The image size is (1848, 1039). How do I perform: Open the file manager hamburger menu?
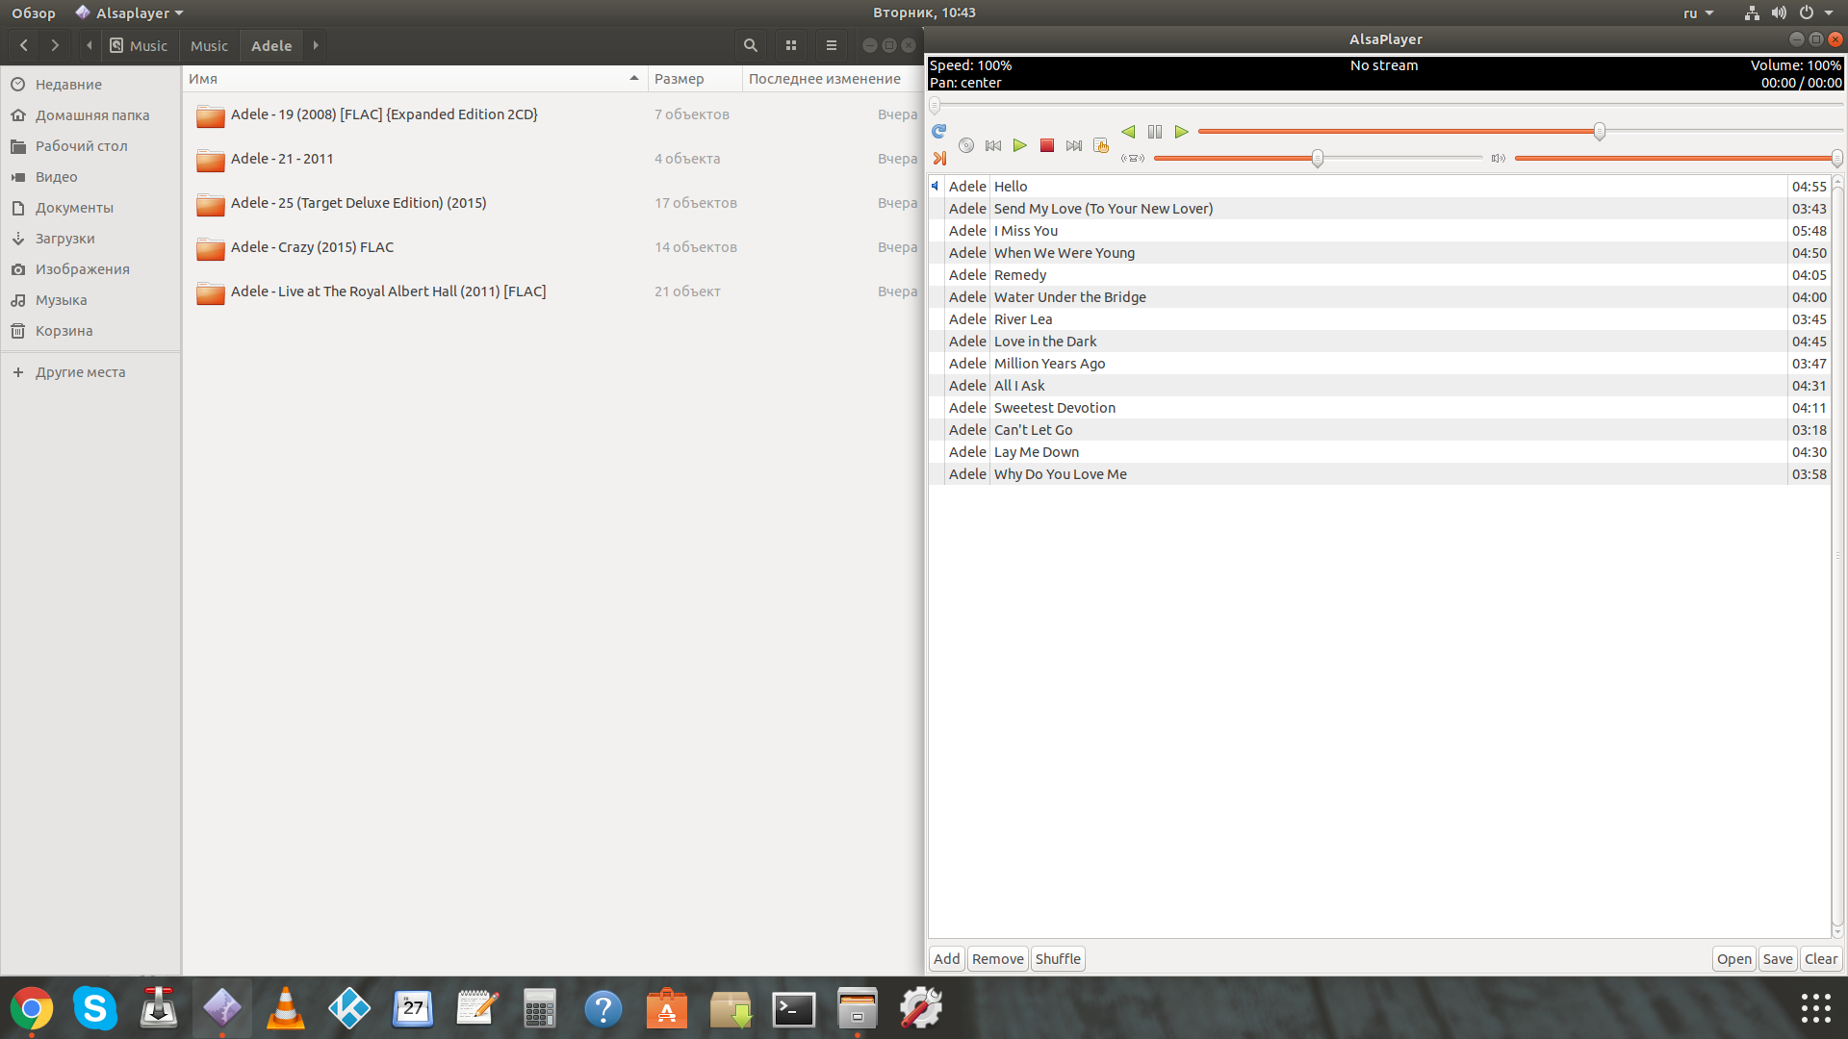click(832, 45)
